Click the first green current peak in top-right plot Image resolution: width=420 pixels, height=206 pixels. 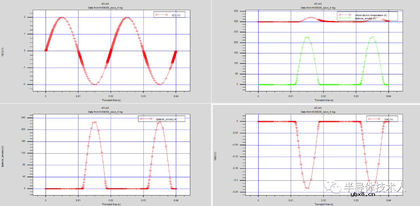pyautogui.click(x=307, y=37)
